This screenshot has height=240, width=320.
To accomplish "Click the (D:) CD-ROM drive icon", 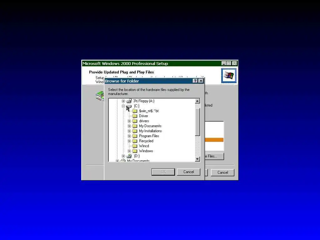I will (x=129, y=156).
